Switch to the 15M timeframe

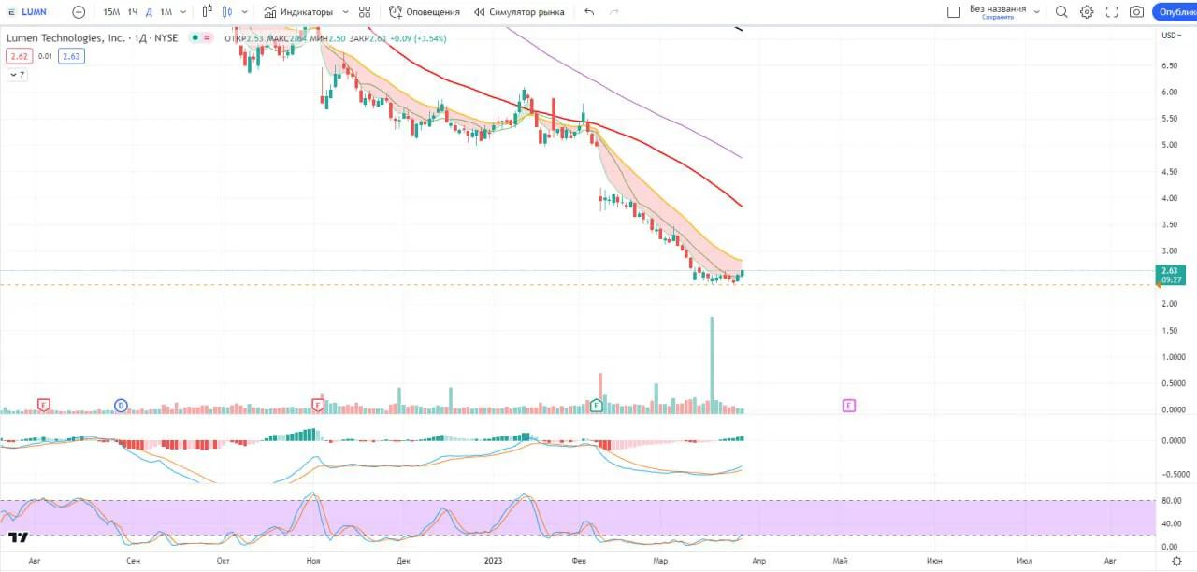(x=111, y=12)
